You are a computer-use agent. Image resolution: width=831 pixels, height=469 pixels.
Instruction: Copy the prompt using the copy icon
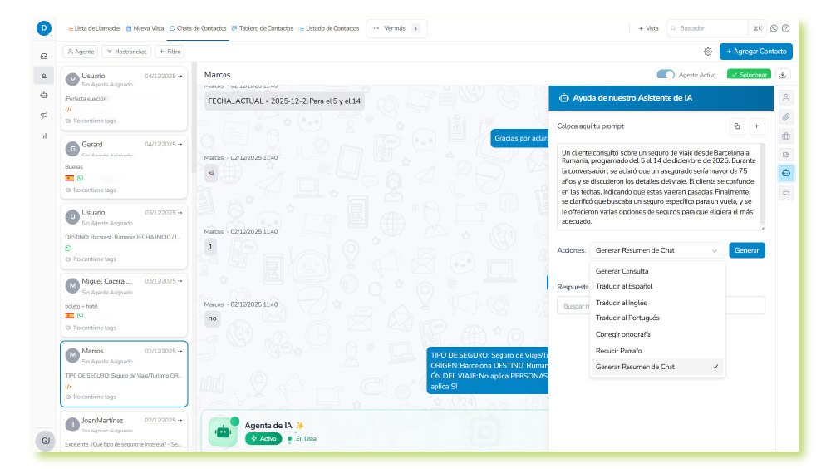(737, 126)
